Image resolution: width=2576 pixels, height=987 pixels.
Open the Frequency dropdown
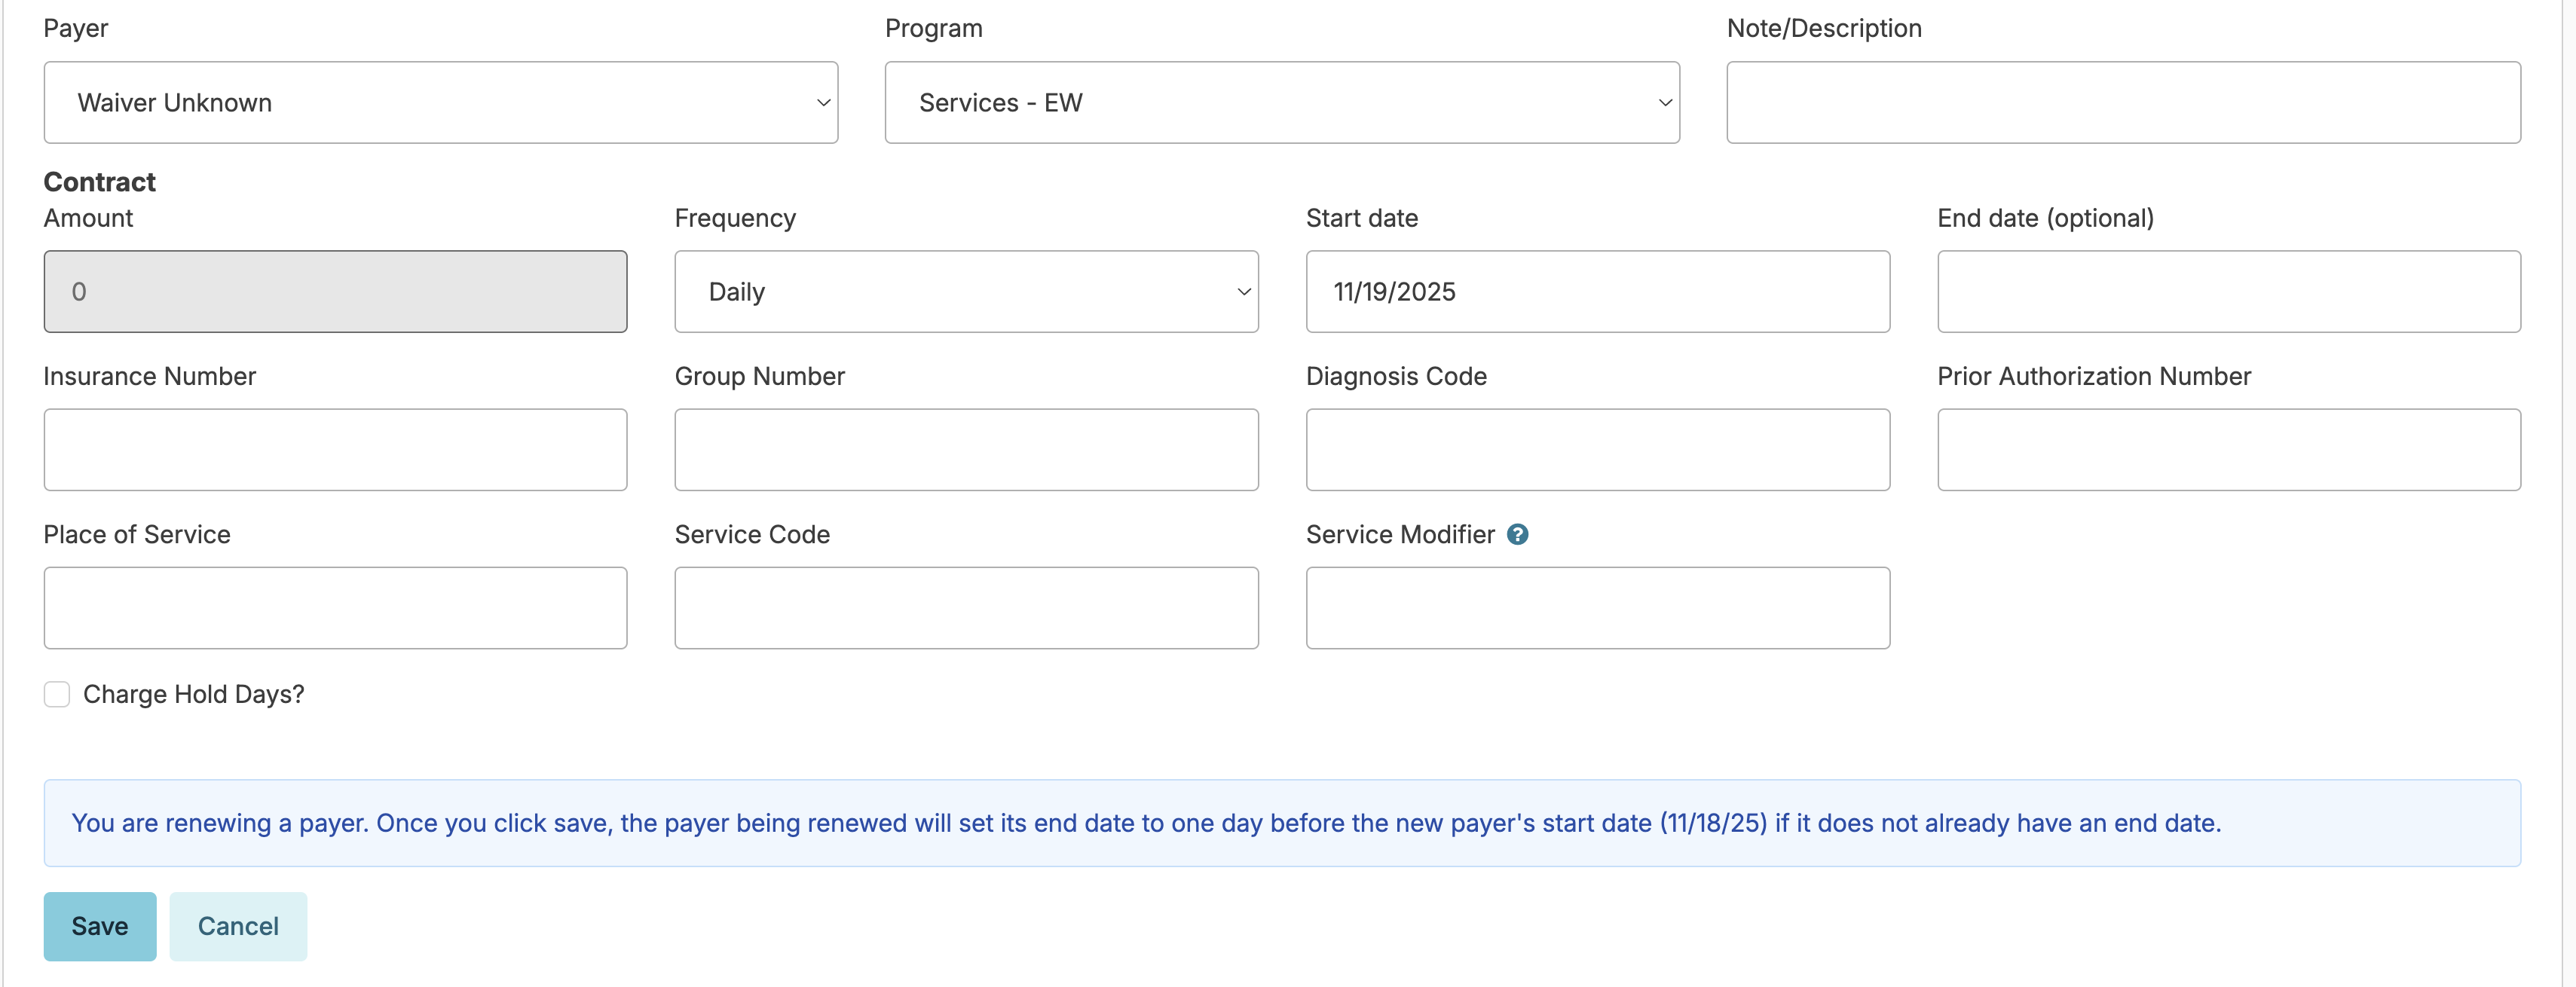[x=965, y=292]
